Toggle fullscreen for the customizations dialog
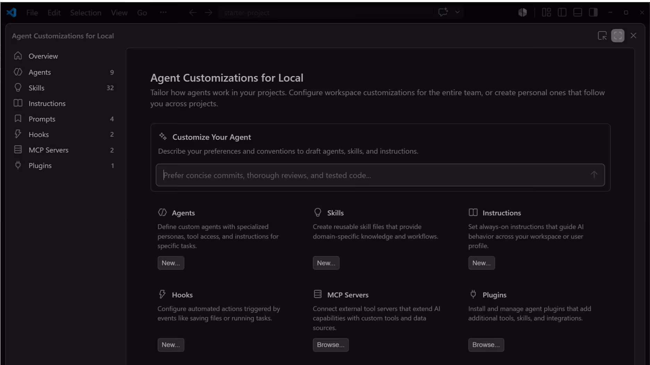 [x=618, y=36]
